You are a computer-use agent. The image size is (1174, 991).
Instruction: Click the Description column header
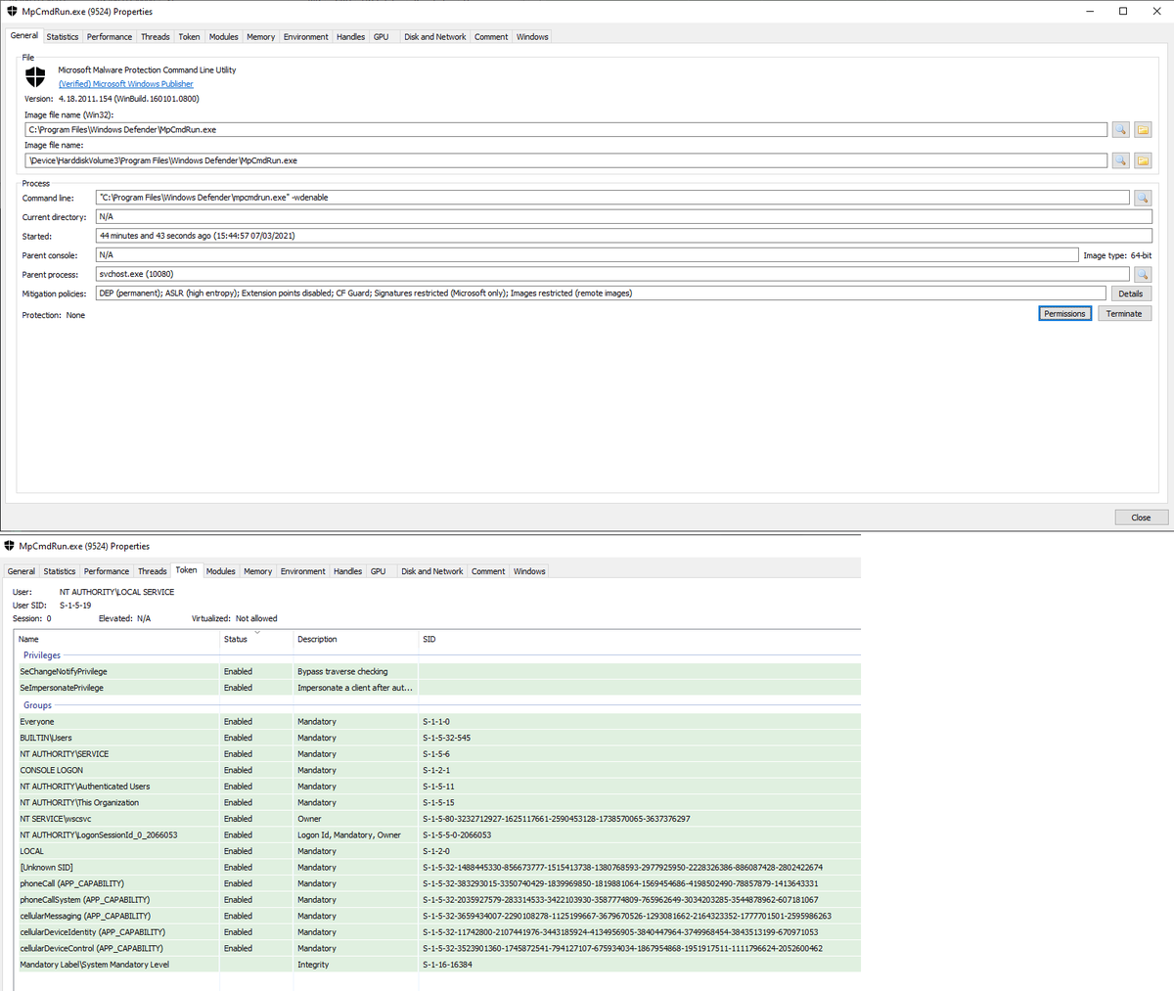355,640
